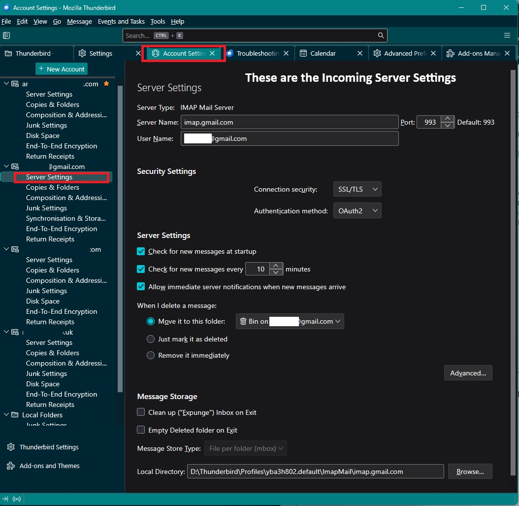This screenshot has width=519, height=506.
Task: Enable Clean up Expunge Inbox on Exit
Action: [141, 412]
